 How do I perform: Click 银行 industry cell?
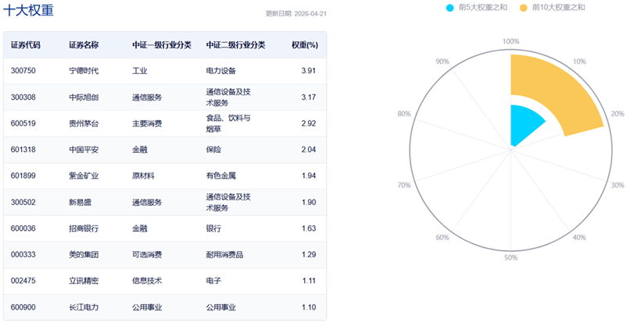coord(213,228)
